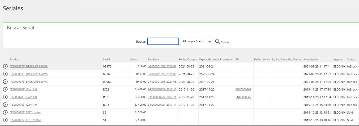Screen dimensions: 359x126
Task: Click the Fecha_Compra column header
Action: (x=187, y=60)
